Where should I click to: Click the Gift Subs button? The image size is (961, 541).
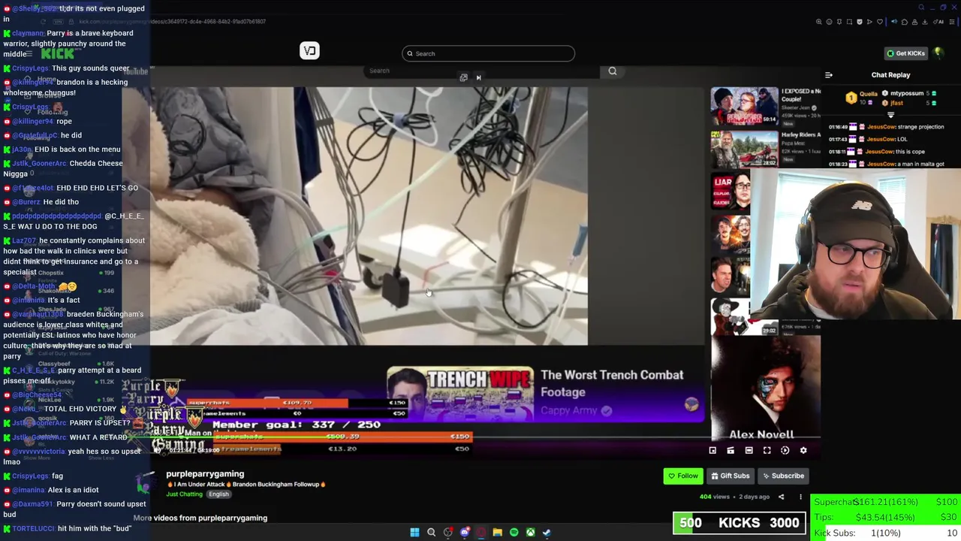click(731, 476)
